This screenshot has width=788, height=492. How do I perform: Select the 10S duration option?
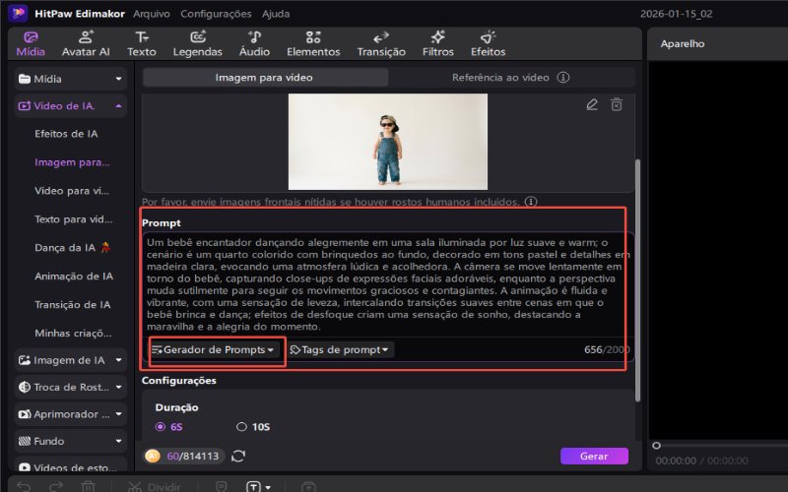point(253,427)
